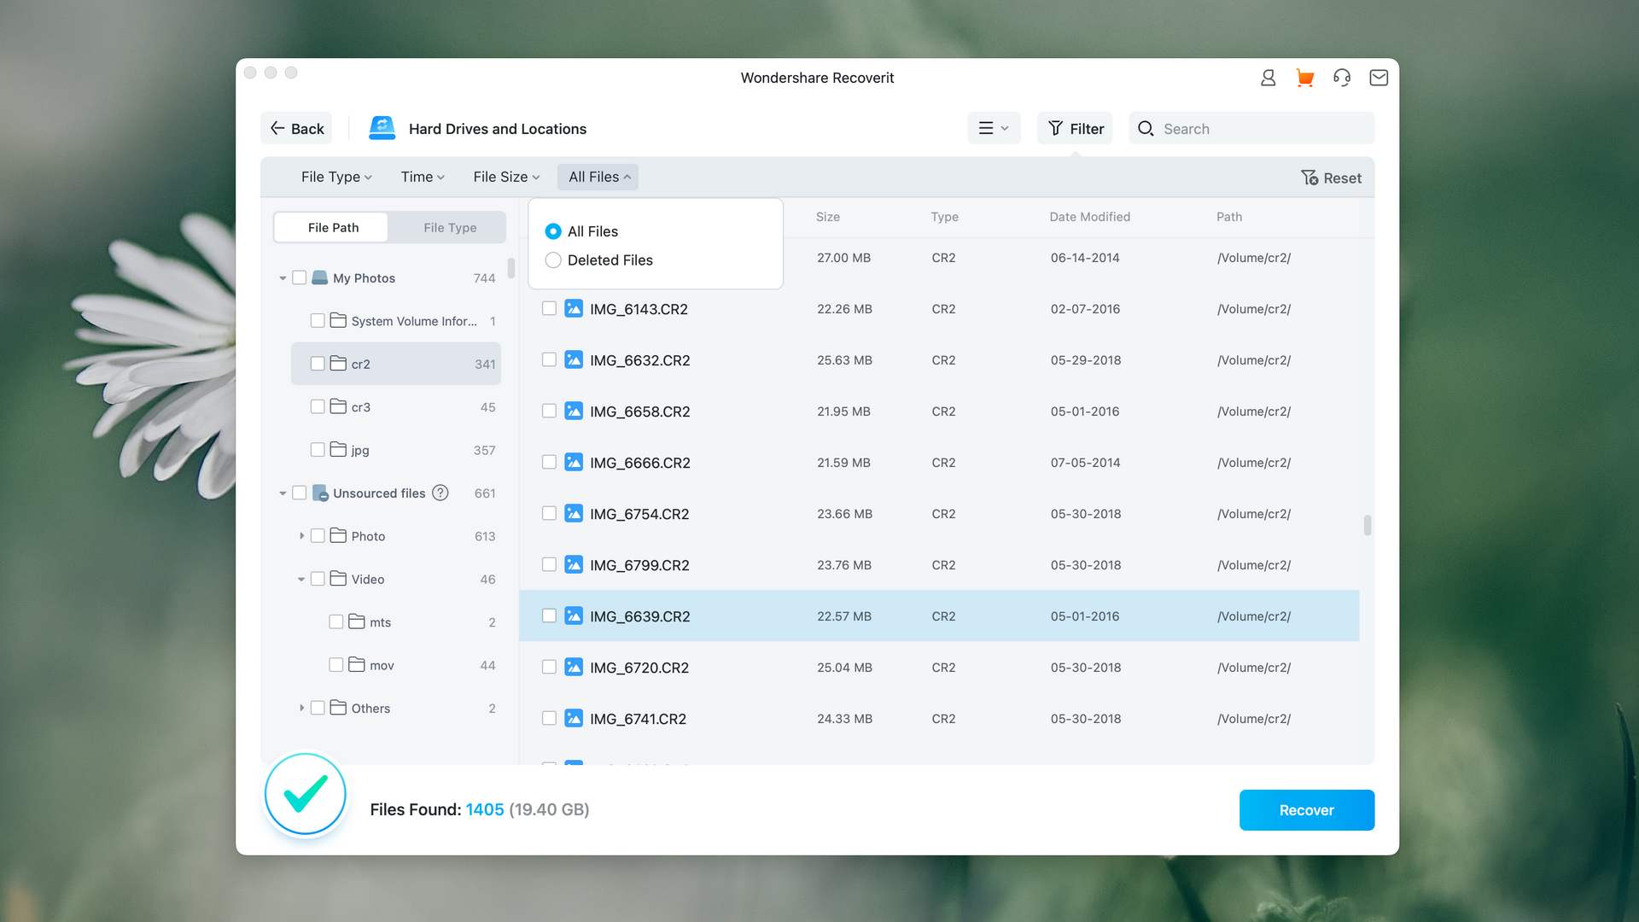1639x922 pixels.
Task: Click the jpg folder icon
Action: pos(338,449)
